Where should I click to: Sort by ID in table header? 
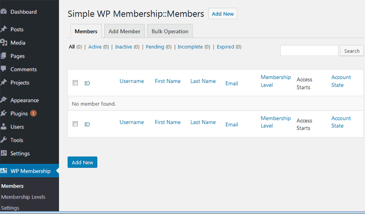(x=87, y=83)
